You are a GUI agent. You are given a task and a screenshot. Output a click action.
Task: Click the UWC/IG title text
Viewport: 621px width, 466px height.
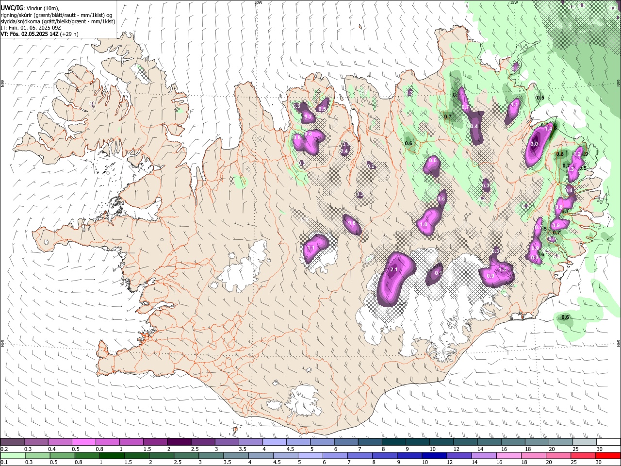tap(12, 8)
